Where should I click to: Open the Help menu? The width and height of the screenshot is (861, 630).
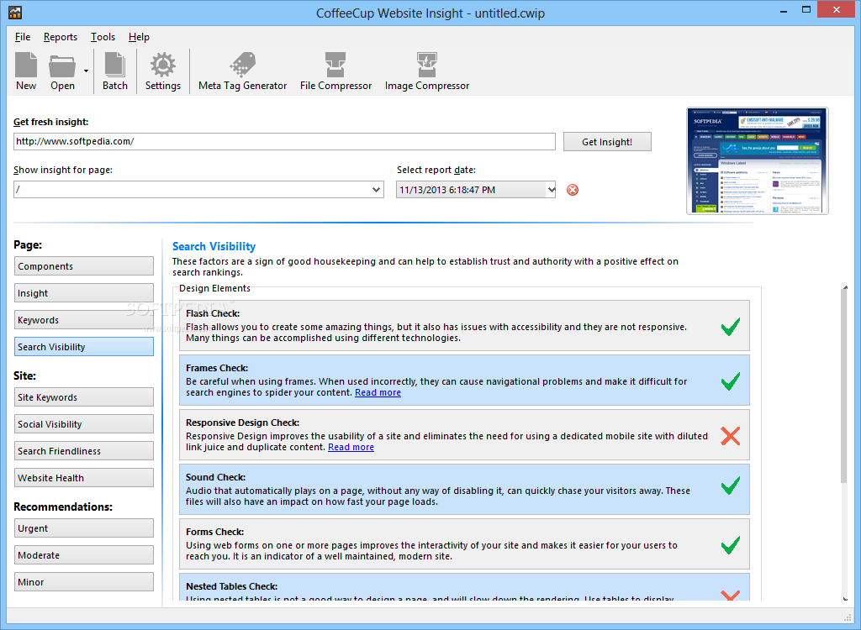click(x=139, y=37)
